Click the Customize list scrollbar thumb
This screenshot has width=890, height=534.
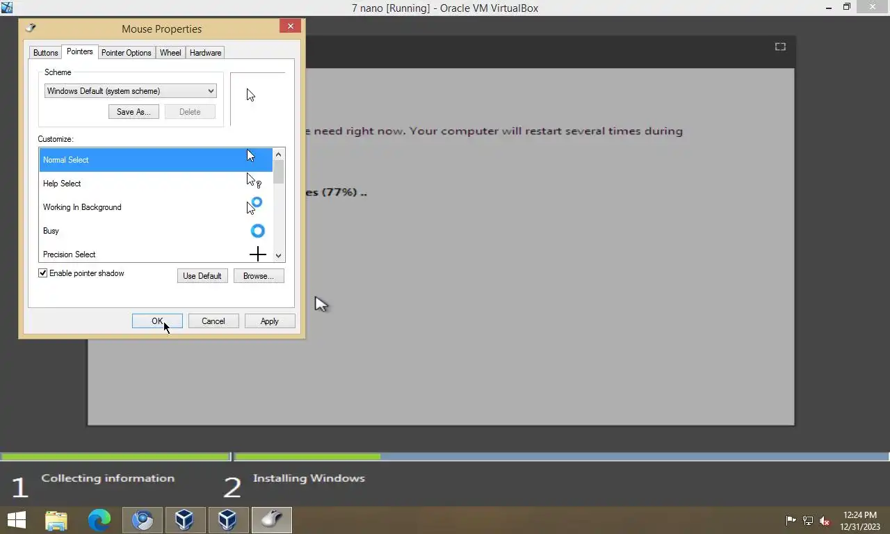pyautogui.click(x=279, y=172)
